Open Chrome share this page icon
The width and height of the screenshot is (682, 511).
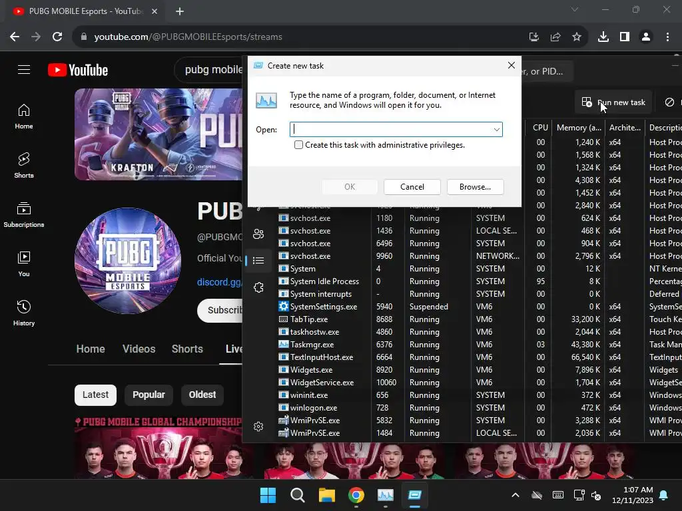pyautogui.click(x=555, y=37)
